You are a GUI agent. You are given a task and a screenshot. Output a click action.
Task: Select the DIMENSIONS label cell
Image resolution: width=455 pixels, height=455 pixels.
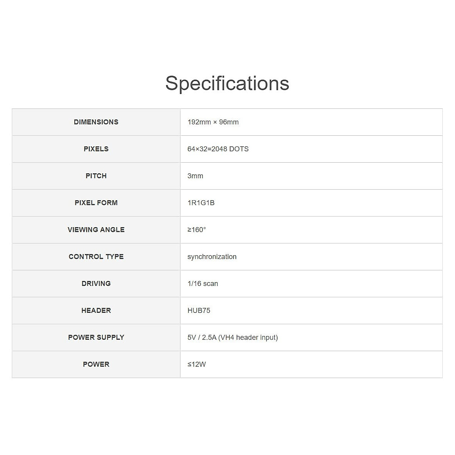tap(96, 122)
